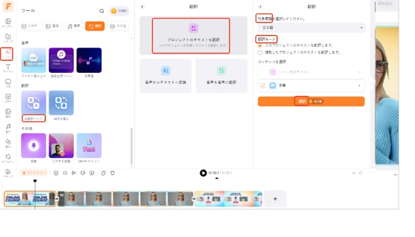This screenshot has height=237, width=415.
Task: Open the GIPHY テキスト tool
Action: pyautogui.click(x=89, y=146)
